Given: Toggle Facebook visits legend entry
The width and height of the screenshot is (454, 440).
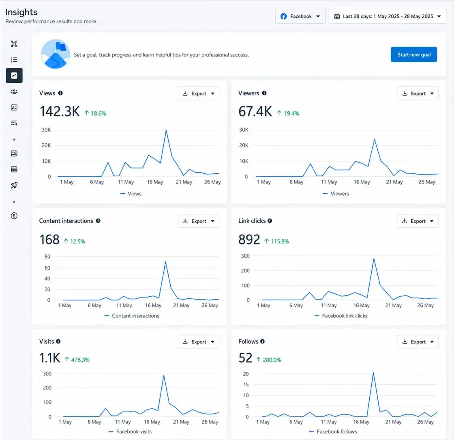Looking at the screenshot, I should click(130, 431).
